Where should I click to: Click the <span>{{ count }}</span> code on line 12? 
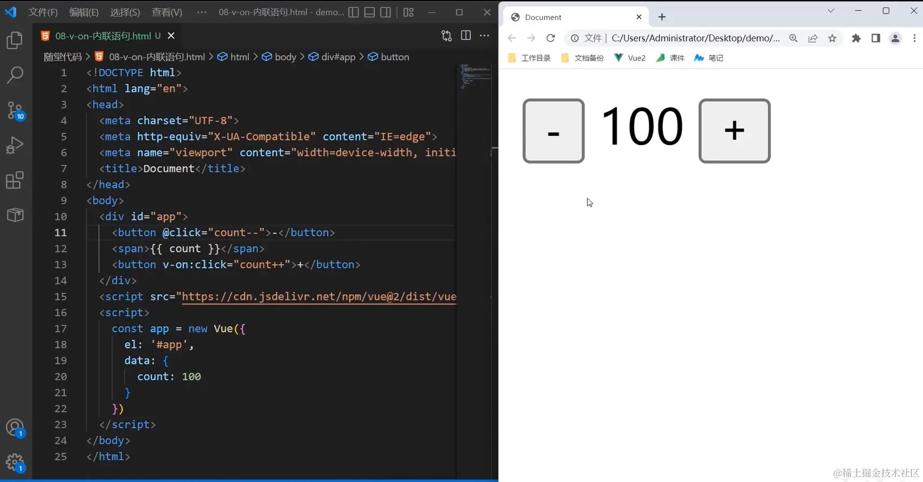click(188, 248)
